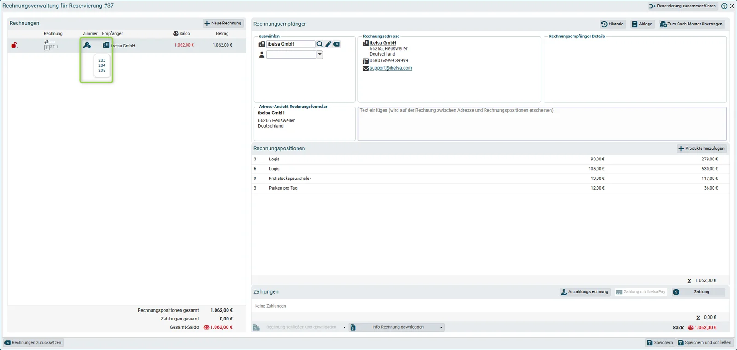The width and height of the screenshot is (737, 350).
Task: Open the contact person dropdown arrow
Action: 320,54
